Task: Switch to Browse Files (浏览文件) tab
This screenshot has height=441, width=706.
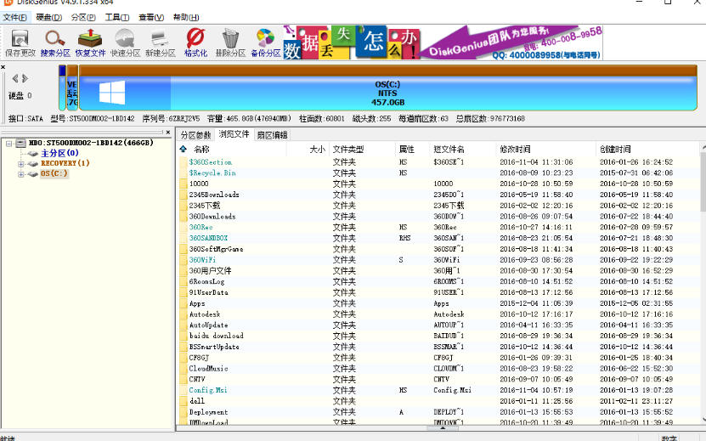Action: (x=234, y=134)
